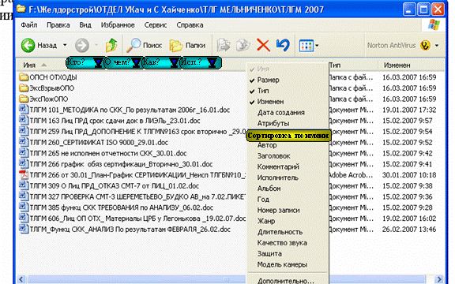
Task: Click Word icon of ТЛГМ 260_СЕРТИФИКАТ file
Action: (x=23, y=142)
